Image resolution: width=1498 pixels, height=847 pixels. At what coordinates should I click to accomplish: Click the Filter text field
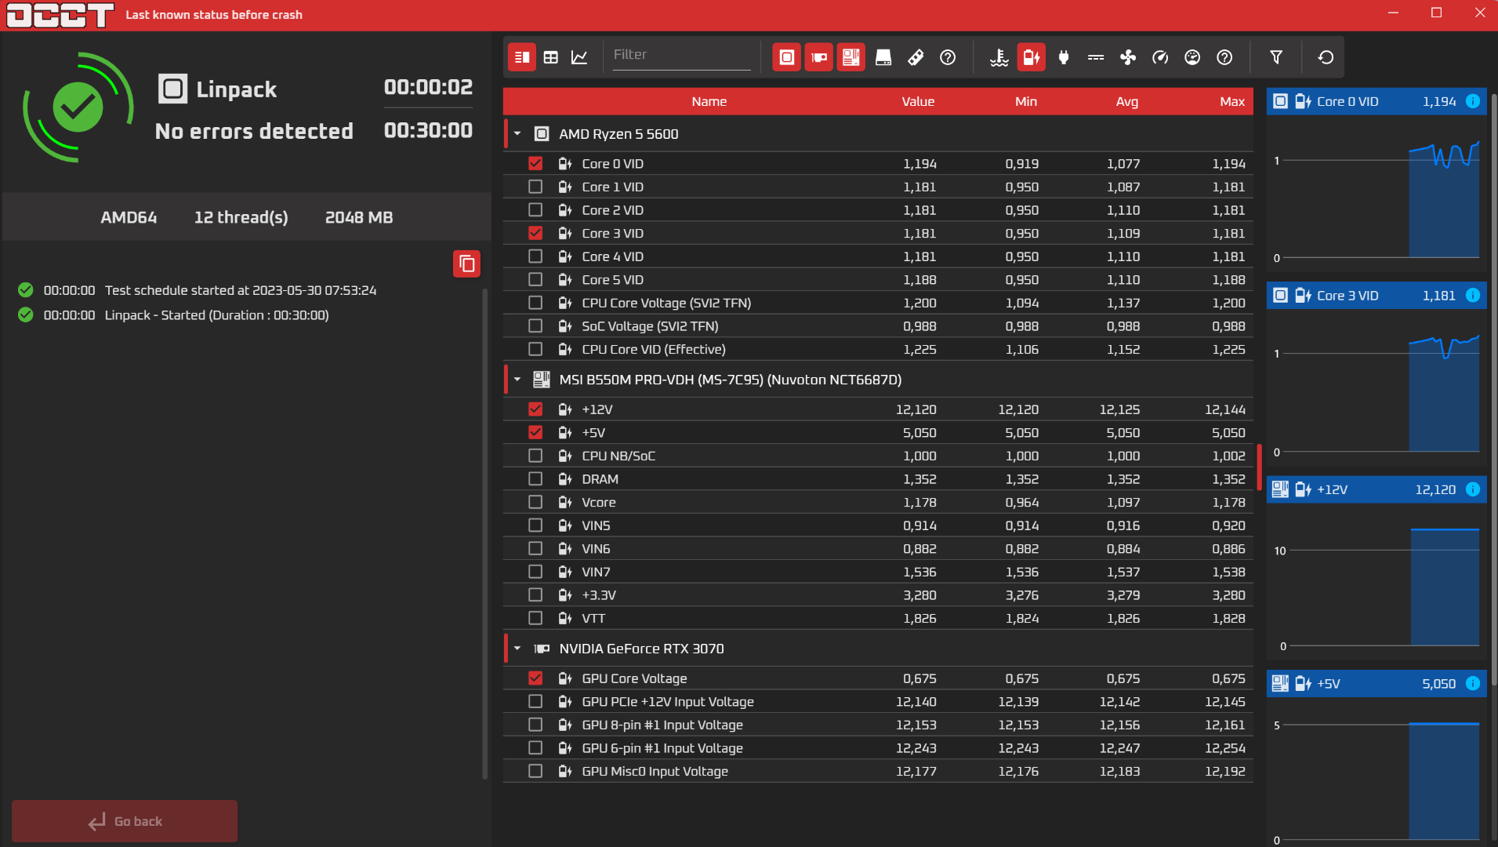[681, 55]
